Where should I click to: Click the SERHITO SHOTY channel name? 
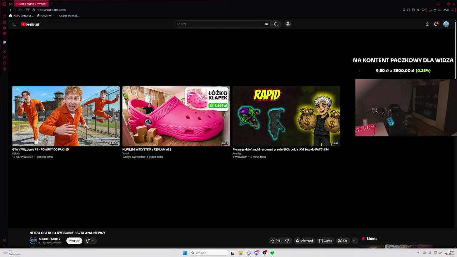pos(50,239)
